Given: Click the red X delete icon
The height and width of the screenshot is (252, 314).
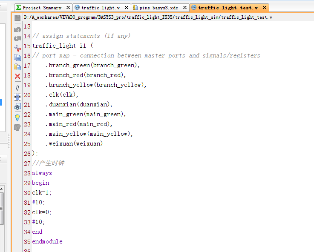Looking at the screenshot, I should 17,76.
